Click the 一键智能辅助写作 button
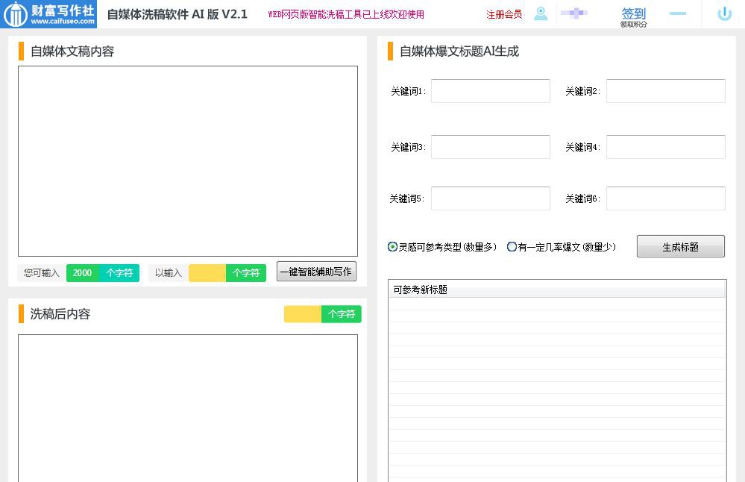The width and height of the screenshot is (745, 482). point(316,271)
